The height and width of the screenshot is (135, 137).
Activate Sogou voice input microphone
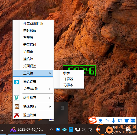point(113,121)
